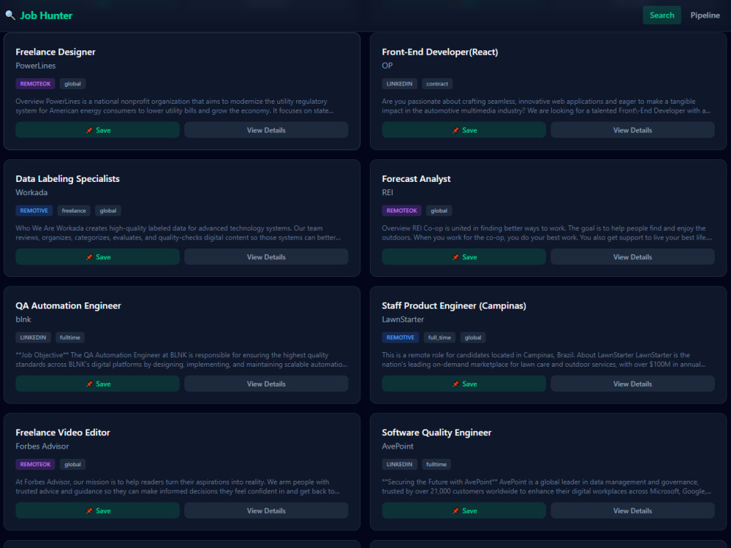This screenshot has height=548, width=731.
Task: Click the AvePoint company name
Action: [x=398, y=446]
